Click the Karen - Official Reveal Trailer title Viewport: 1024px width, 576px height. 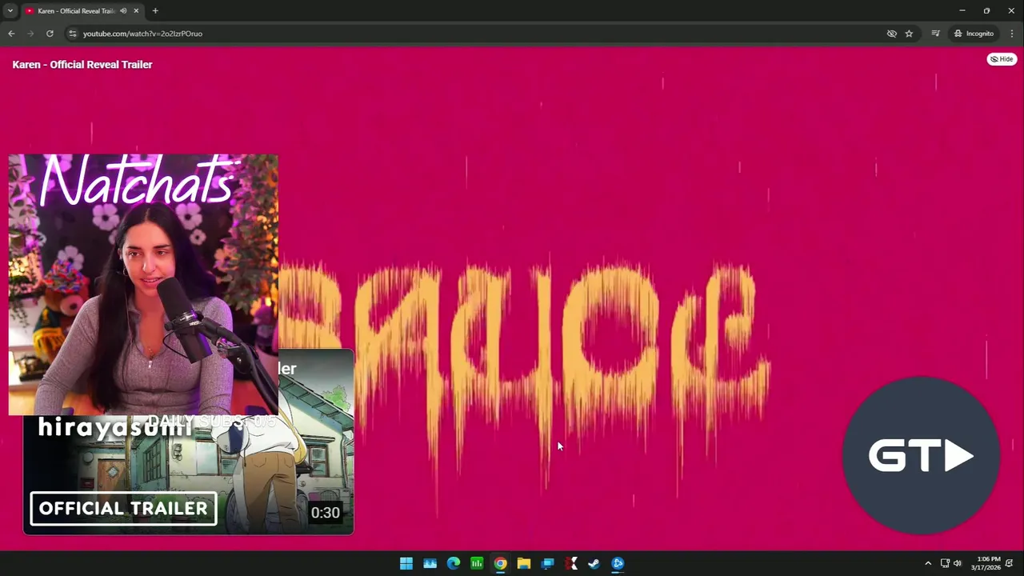coord(82,65)
